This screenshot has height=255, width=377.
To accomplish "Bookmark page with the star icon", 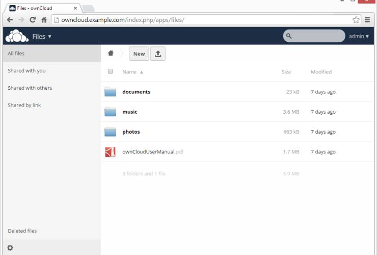I will tap(356, 20).
